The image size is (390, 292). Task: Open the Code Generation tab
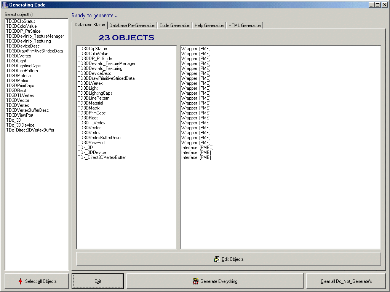[x=175, y=25]
